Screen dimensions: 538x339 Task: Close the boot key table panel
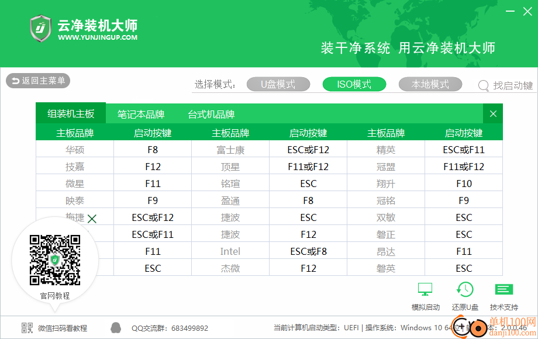click(493, 114)
